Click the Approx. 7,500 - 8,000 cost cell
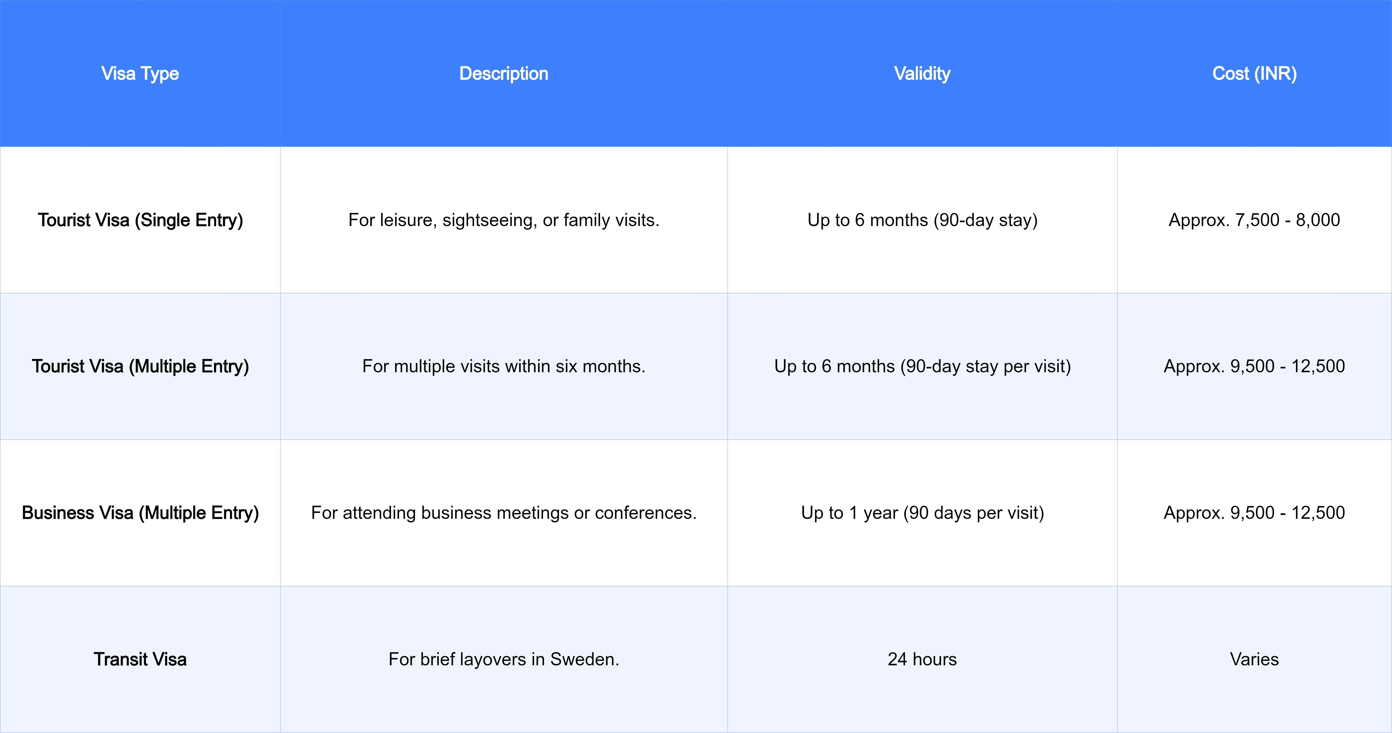Screen dimensions: 1392x733 coord(1254,220)
